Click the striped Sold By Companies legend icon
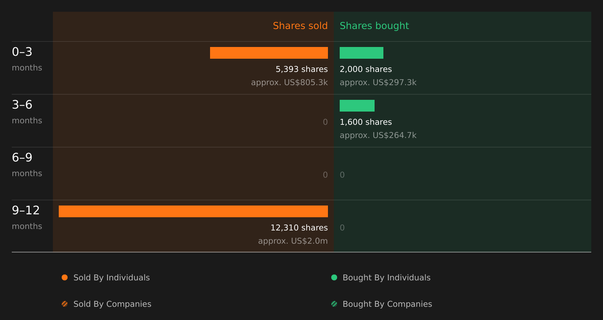Screen dimensions: 603x320 [65, 304]
